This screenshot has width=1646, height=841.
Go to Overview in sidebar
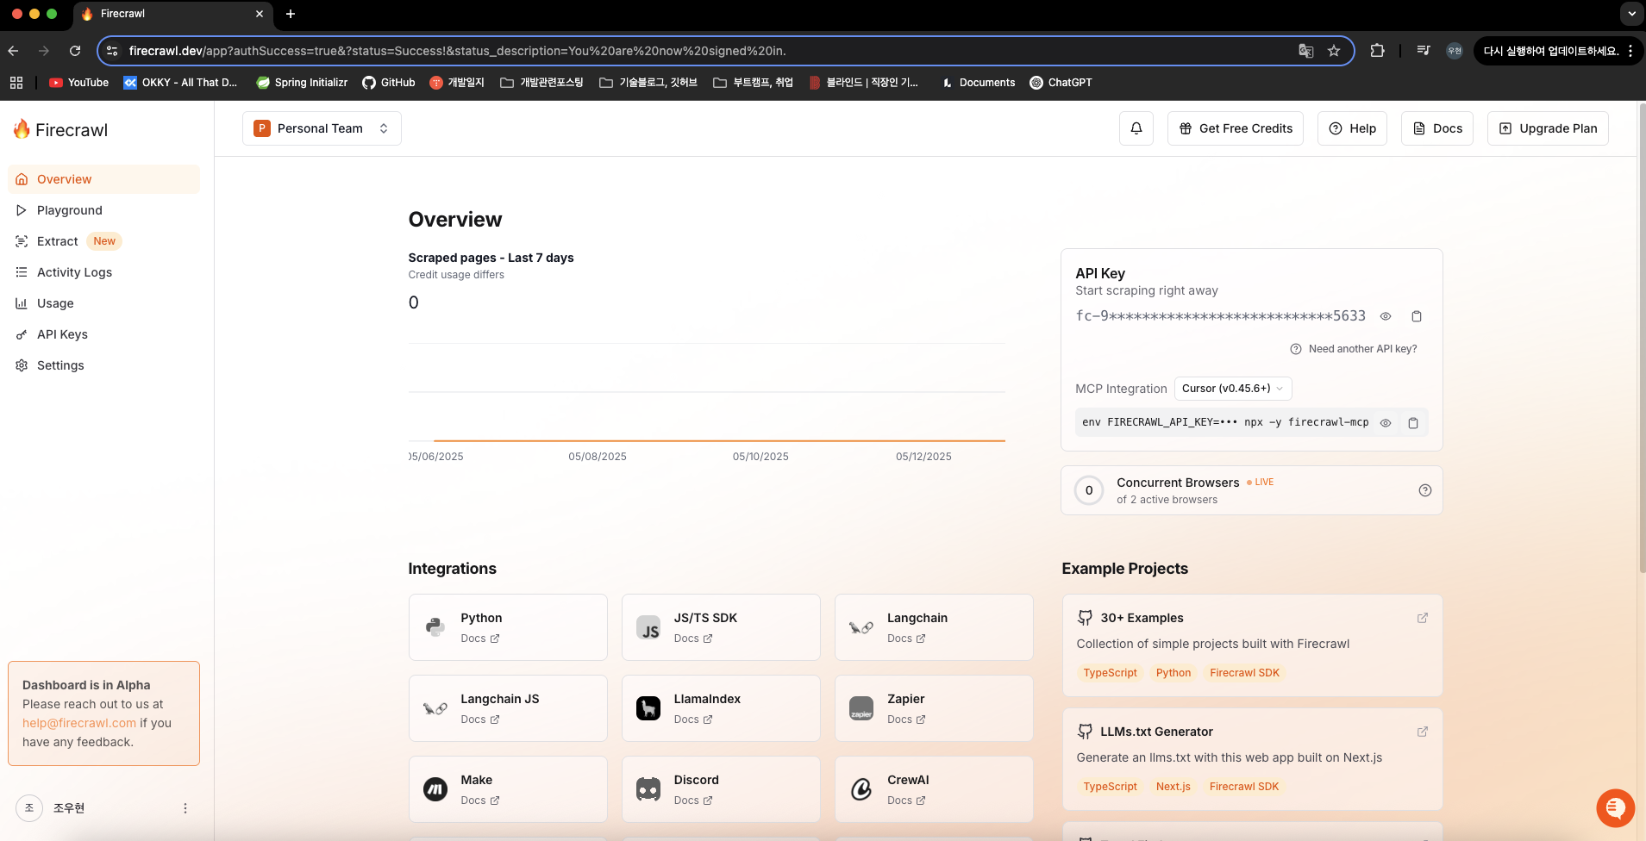[x=103, y=179]
